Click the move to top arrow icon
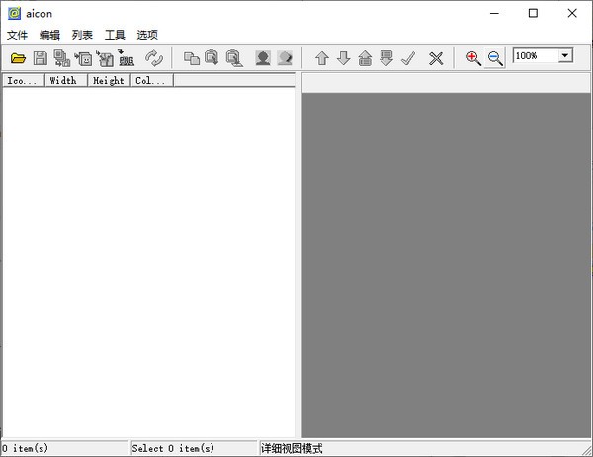Screen dimensions: 593x457 coord(365,58)
